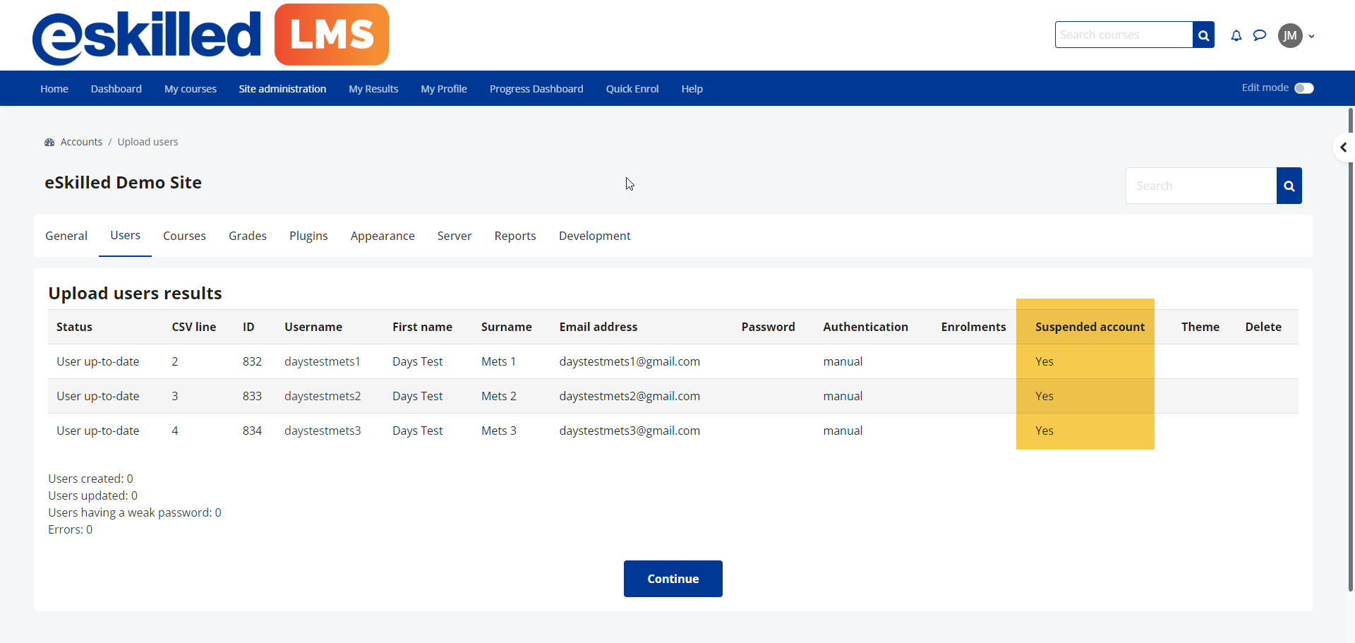Click surname Mets 2 cell
The image size is (1355, 643).
tap(499, 396)
